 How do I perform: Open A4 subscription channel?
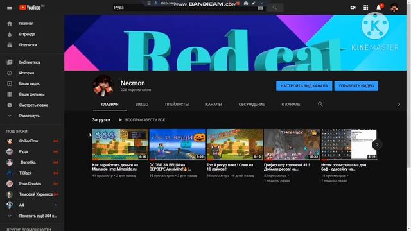[32, 205]
